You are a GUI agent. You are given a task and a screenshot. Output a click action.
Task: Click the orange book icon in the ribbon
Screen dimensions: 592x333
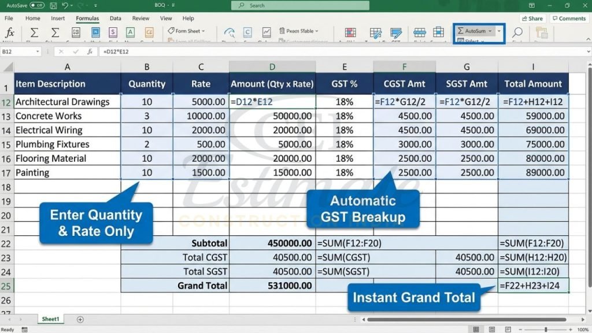click(x=149, y=32)
